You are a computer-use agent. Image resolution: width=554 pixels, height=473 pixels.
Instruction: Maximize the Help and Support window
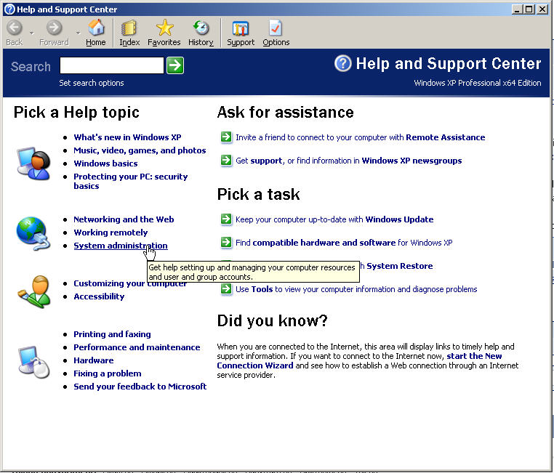tap(529, 9)
